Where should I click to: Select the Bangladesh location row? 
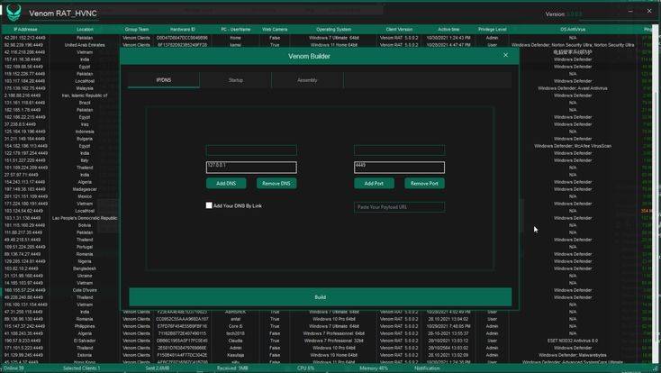pyautogui.click(x=85, y=268)
